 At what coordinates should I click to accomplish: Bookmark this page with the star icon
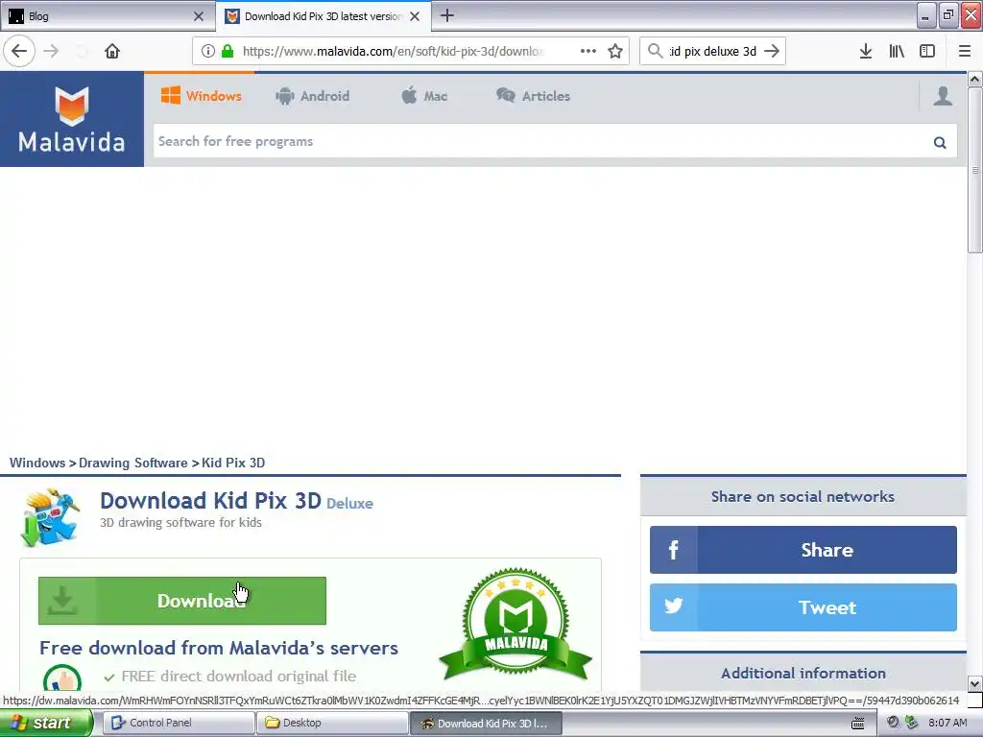pos(615,52)
